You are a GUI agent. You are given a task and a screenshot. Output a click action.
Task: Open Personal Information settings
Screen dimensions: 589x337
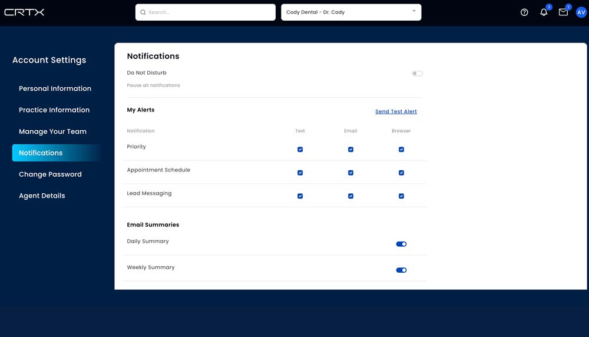(55, 88)
